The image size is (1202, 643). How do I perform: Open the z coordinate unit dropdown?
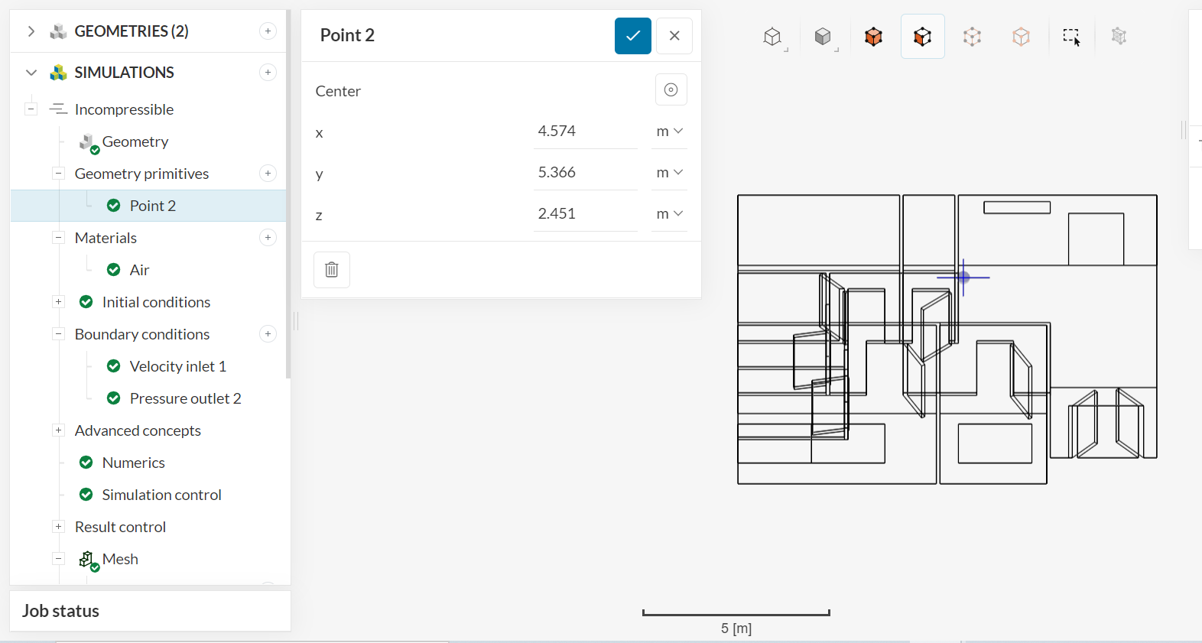(x=669, y=214)
